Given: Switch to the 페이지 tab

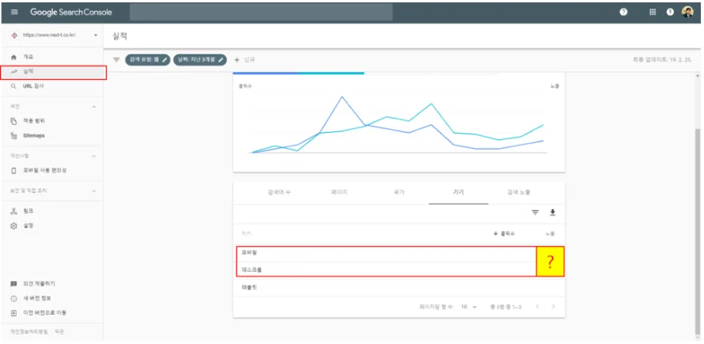Looking at the screenshot, I should click(339, 192).
